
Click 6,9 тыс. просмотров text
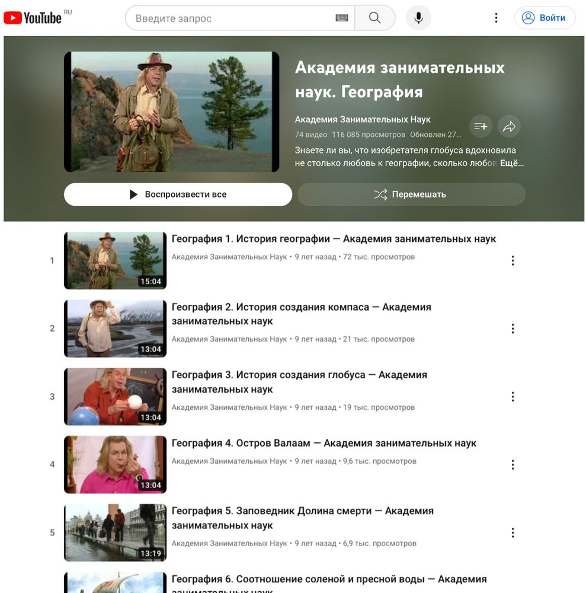(x=380, y=543)
